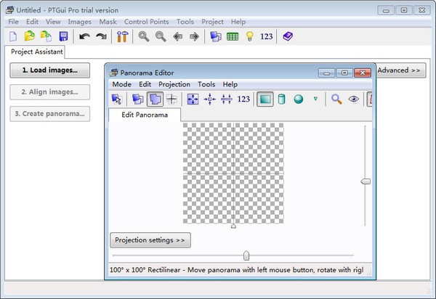Select the pointer edit mode in Panorama Editor
436x299 pixels.
(116, 99)
